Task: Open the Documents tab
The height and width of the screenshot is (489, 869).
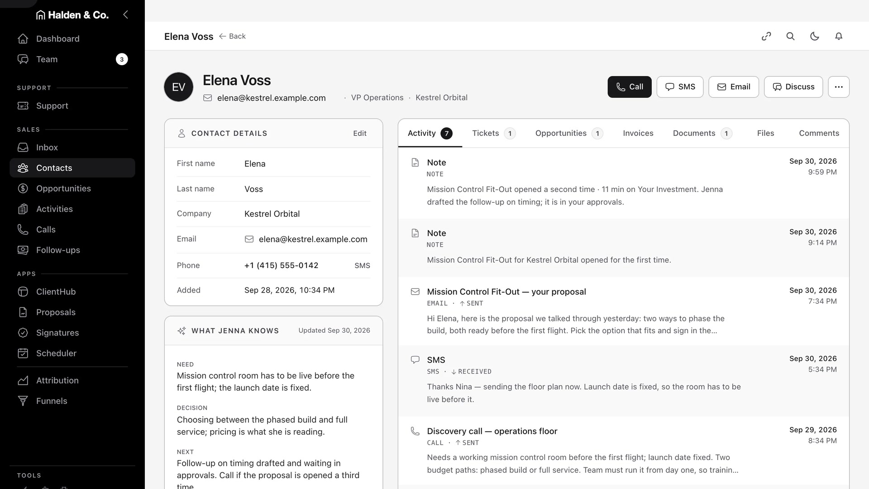Action: [x=702, y=133]
